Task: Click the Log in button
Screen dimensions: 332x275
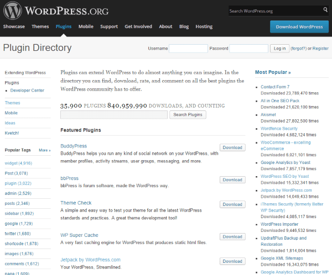Action: tap(279, 49)
